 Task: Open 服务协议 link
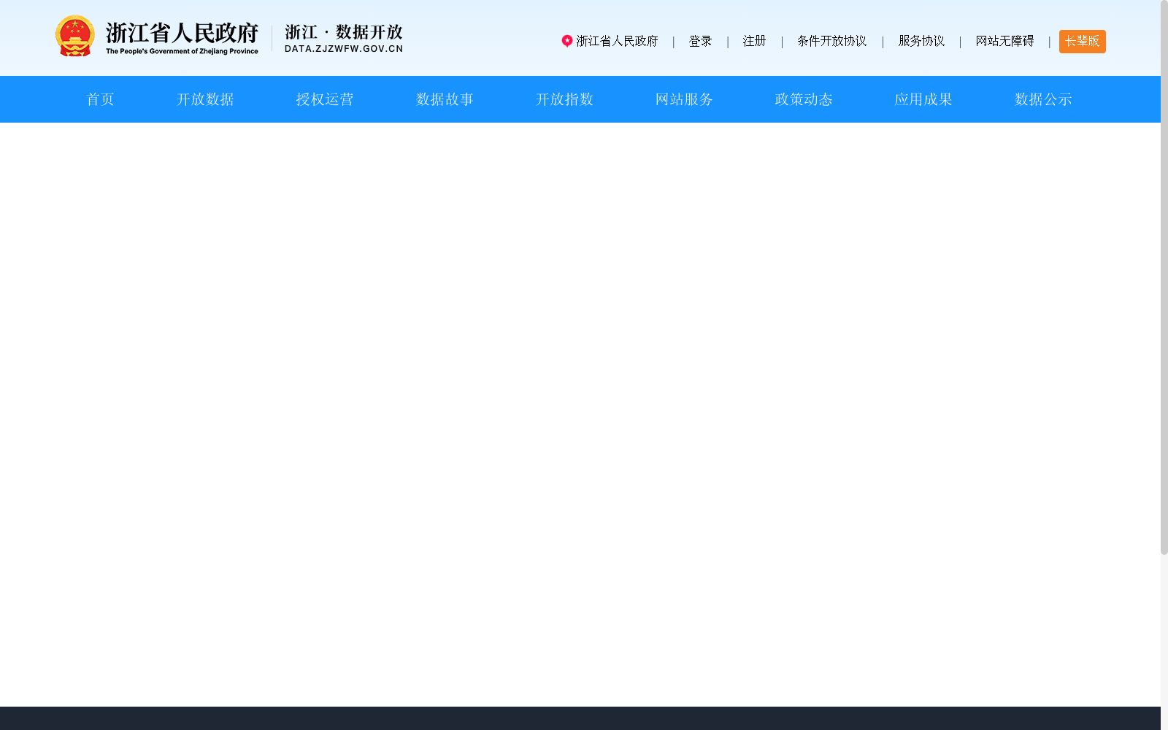(921, 41)
